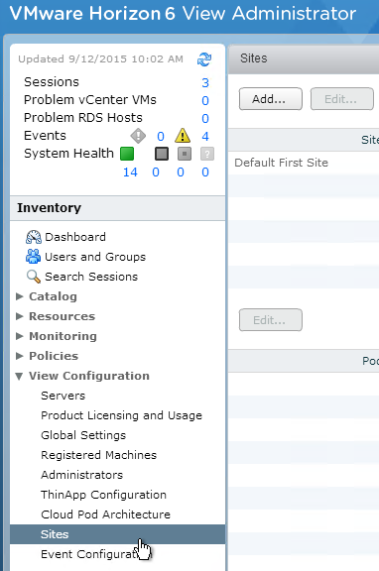This screenshot has width=379, height=571.
Task: Open Administrators page
Action: 82,475
